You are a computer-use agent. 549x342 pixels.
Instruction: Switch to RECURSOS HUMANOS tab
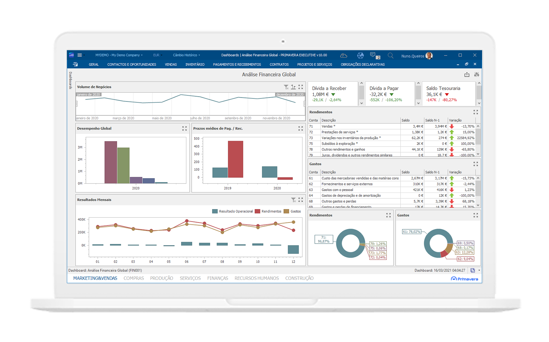click(x=257, y=279)
